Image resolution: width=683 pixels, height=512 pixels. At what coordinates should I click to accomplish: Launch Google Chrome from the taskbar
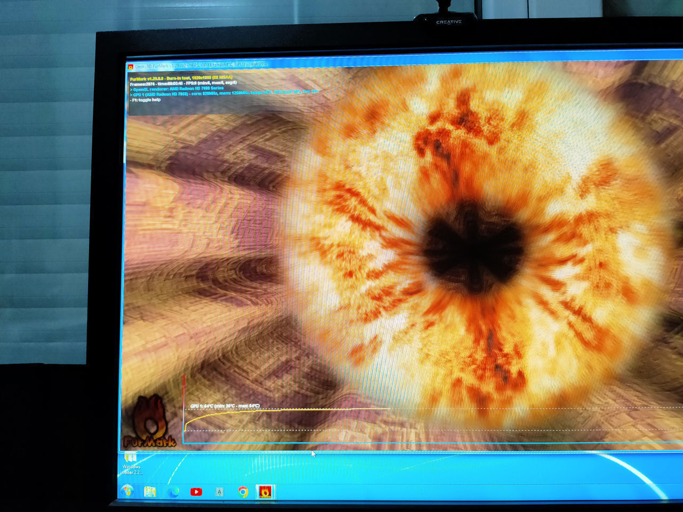[243, 492]
